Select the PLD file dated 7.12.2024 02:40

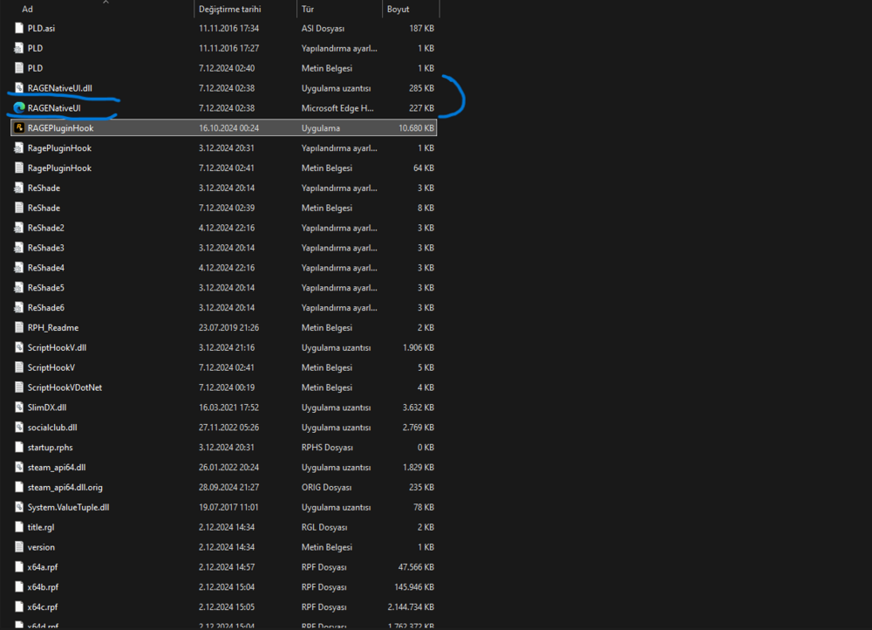223,68
